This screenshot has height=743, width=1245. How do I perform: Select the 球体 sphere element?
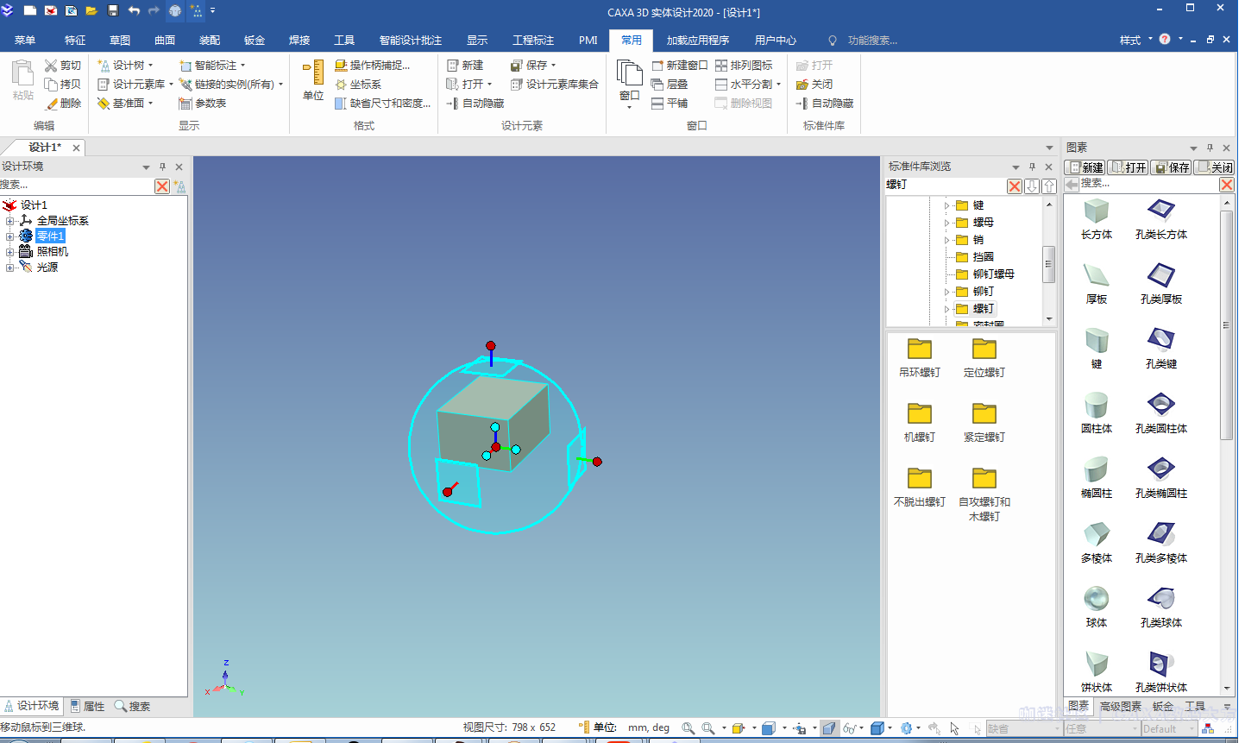click(1097, 608)
